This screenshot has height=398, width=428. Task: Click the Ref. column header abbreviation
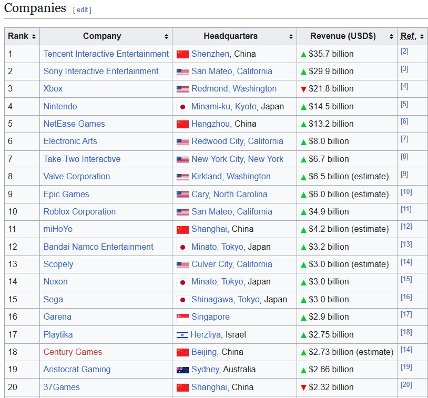coord(409,36)
